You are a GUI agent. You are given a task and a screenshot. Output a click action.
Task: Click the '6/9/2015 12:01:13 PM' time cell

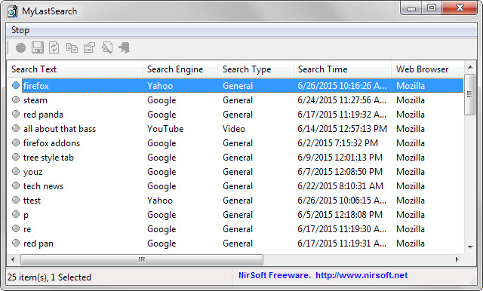[x=340, y=158]
